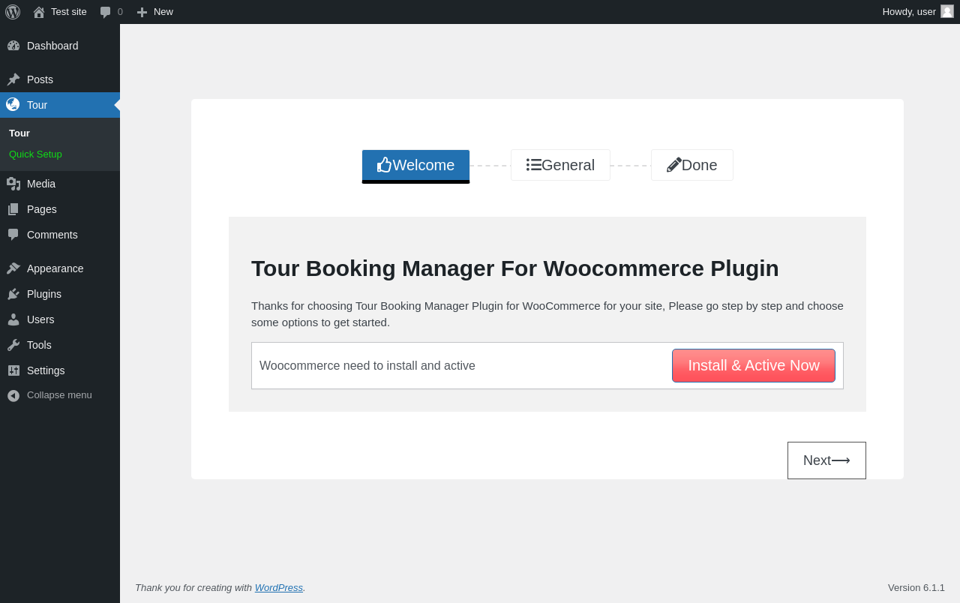Click the Tour Booking Manager plugin heading

tap(515, 268)
